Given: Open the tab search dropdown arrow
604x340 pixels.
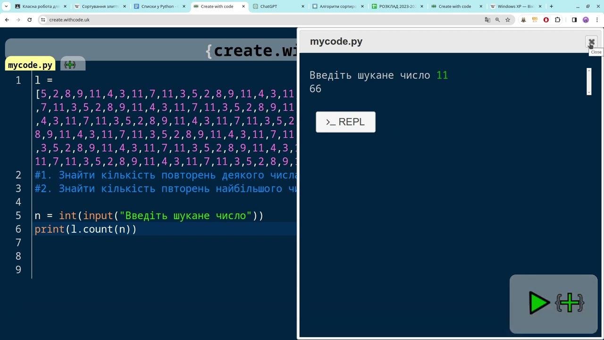Looking at the screenshot, I should [x=6, y=7].
